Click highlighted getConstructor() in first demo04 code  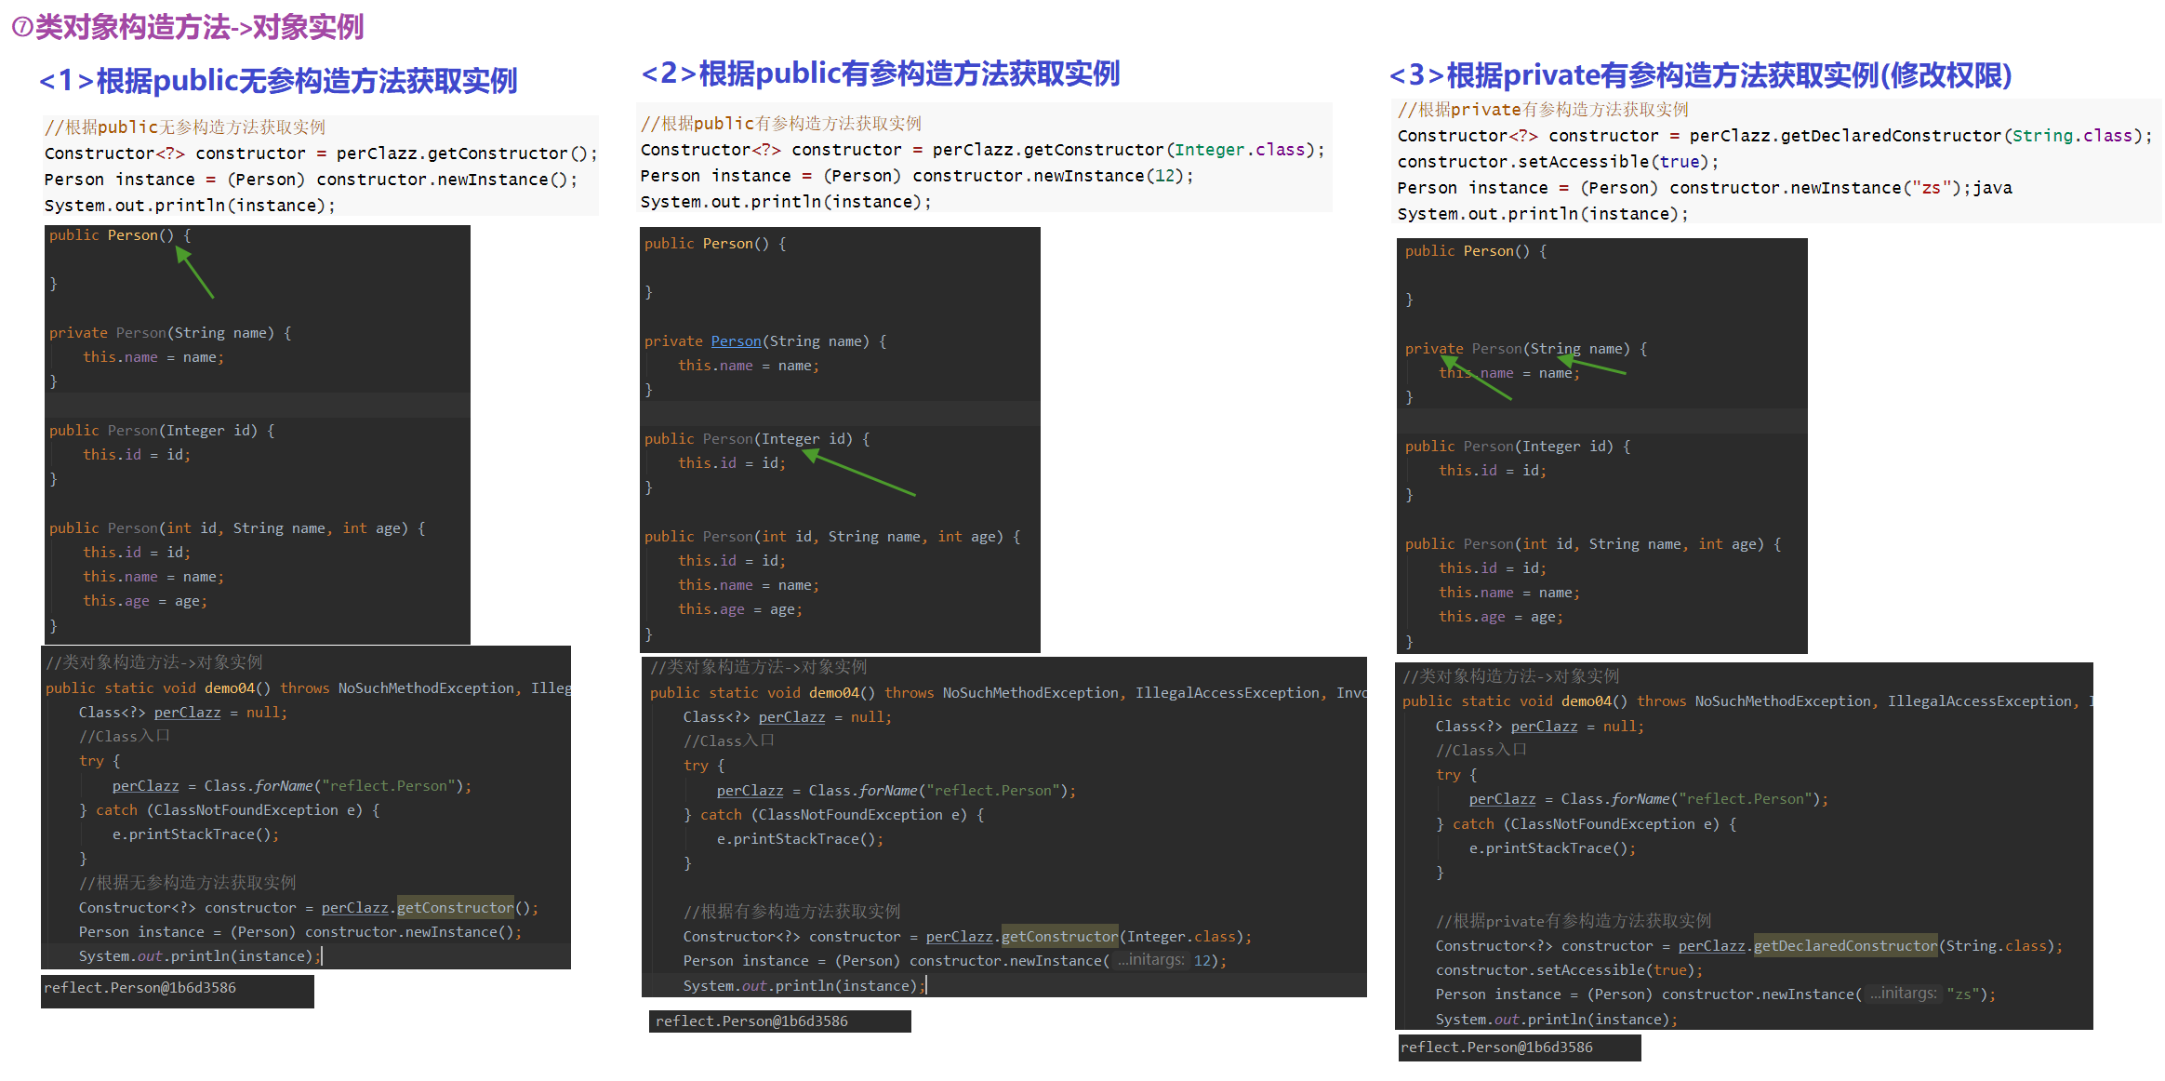pos(455,907)
